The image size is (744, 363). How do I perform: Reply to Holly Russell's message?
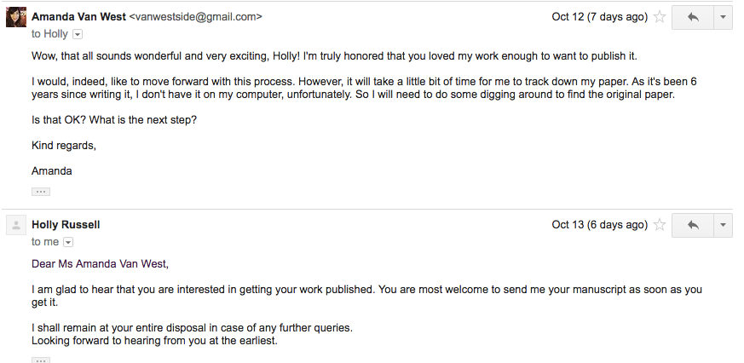click(x=692, y=225)
